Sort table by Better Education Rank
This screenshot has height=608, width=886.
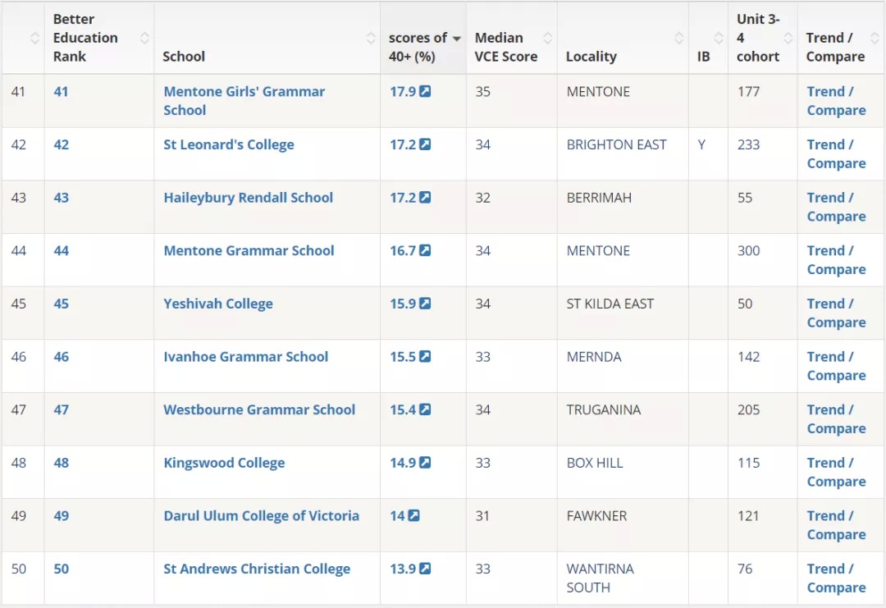pyautogui.click(x=144, y=38)
